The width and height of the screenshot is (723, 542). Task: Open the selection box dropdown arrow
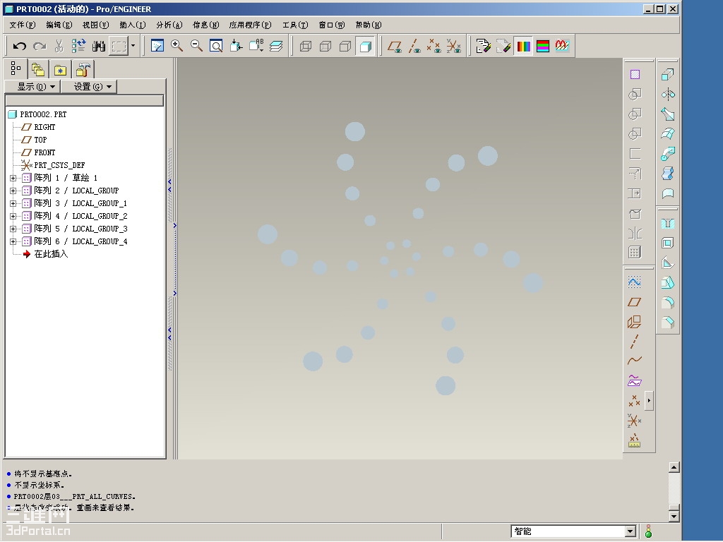tap(133, 46)
